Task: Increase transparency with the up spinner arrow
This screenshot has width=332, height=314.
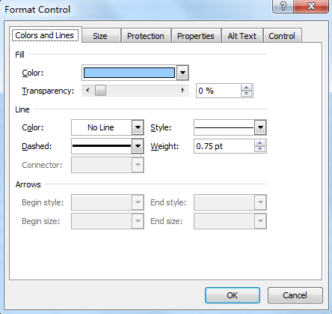Action: click(x=247, y=88)
